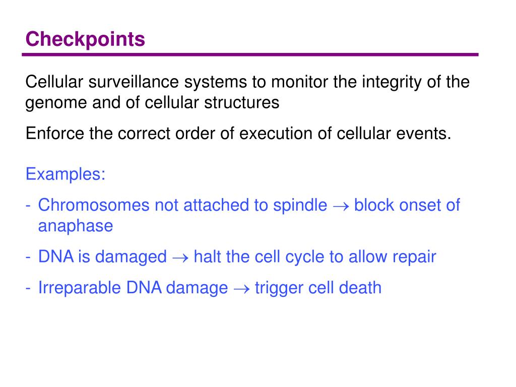Click the 'trigger cell death' phrase
Image resolution: width=516 pixels, height=387 pixels.
pyautogui.click(x=318, y=288)
